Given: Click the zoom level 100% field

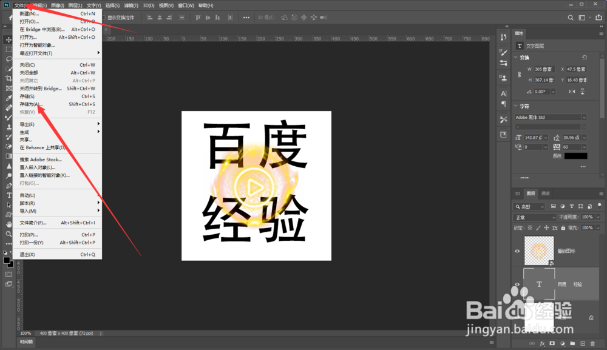Looking at the screenshot, I should (25, 333).
